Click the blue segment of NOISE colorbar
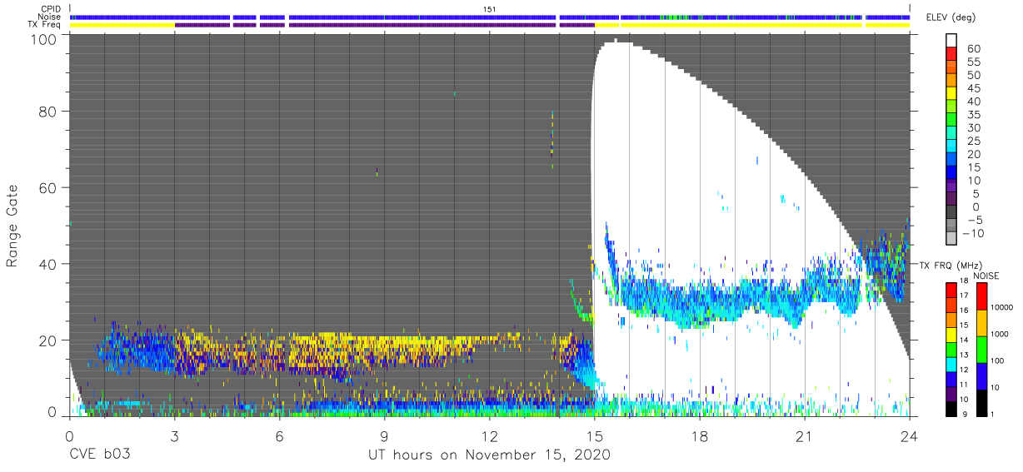This screenshot has height=472, width=1023. (981, 375)
